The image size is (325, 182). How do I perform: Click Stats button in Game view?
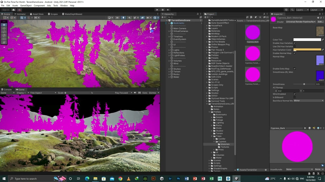click(145, 93)
